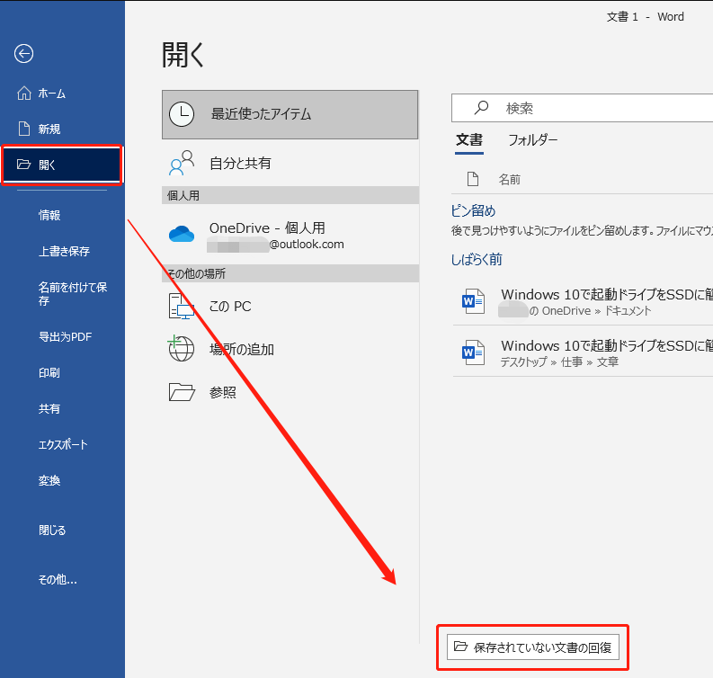Click Word file icon of デスクトップ 仕事 entry

click(473, 352)
